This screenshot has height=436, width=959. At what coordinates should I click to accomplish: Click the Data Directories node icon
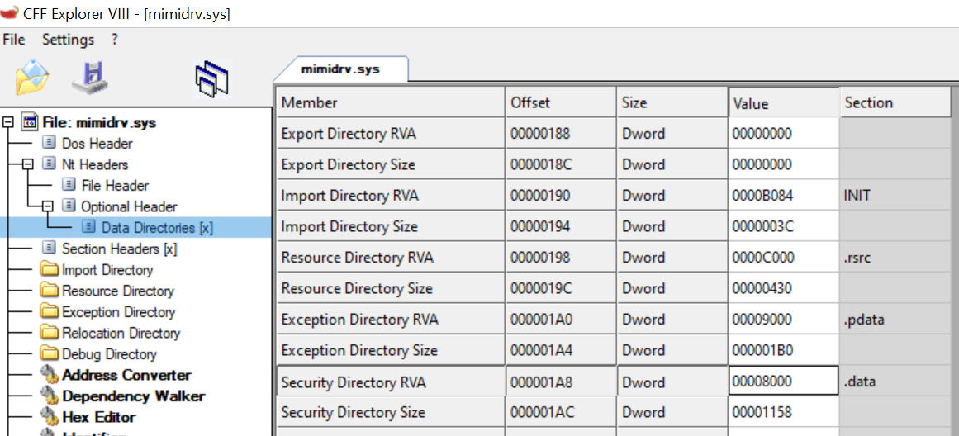89,227
